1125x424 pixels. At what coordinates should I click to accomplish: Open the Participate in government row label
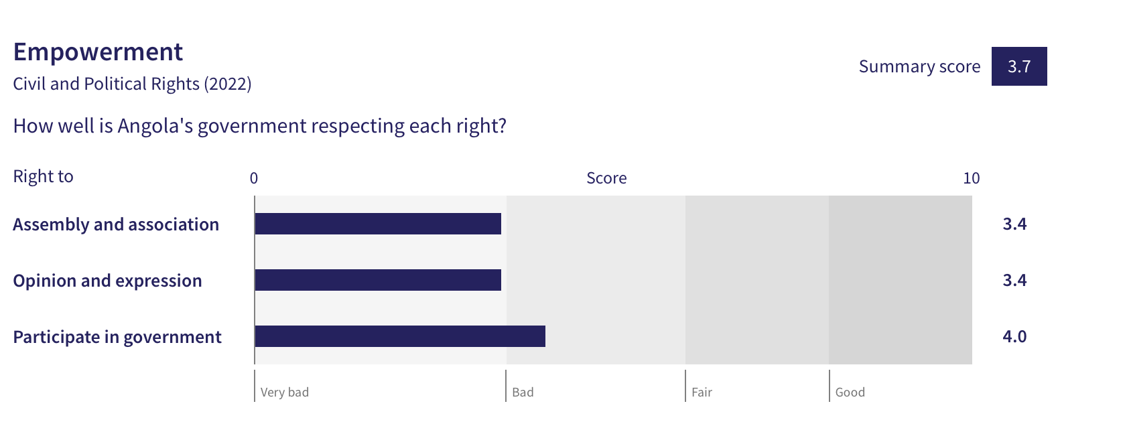click(117, 337)
